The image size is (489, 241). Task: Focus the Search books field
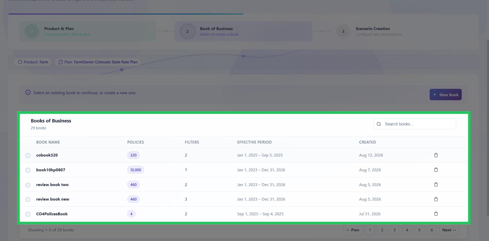[x=415, y=124]
